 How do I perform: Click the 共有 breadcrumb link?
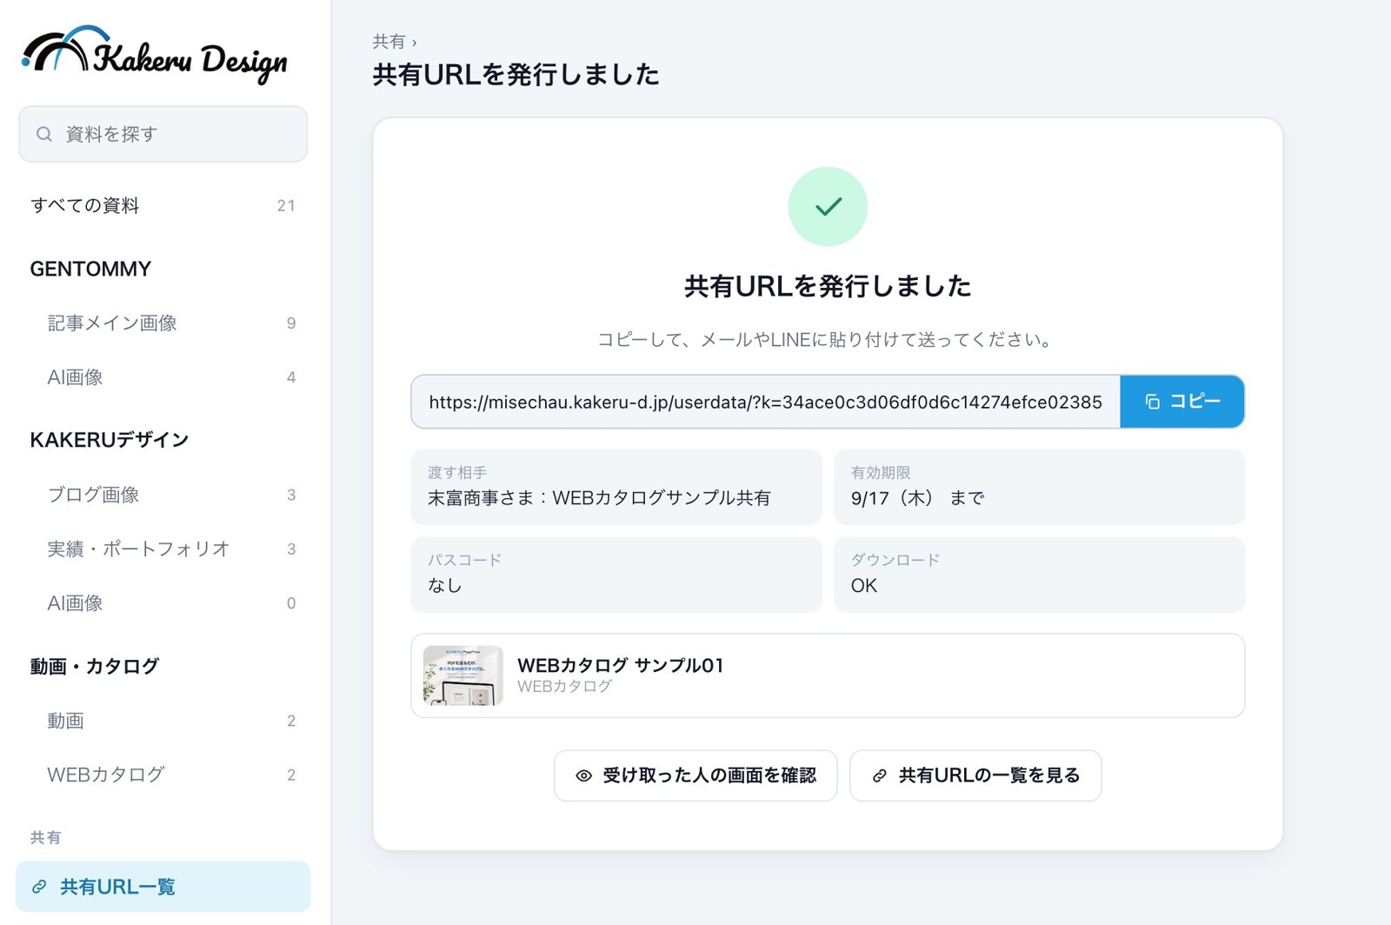pyautogui.click(x=389, y=42)
